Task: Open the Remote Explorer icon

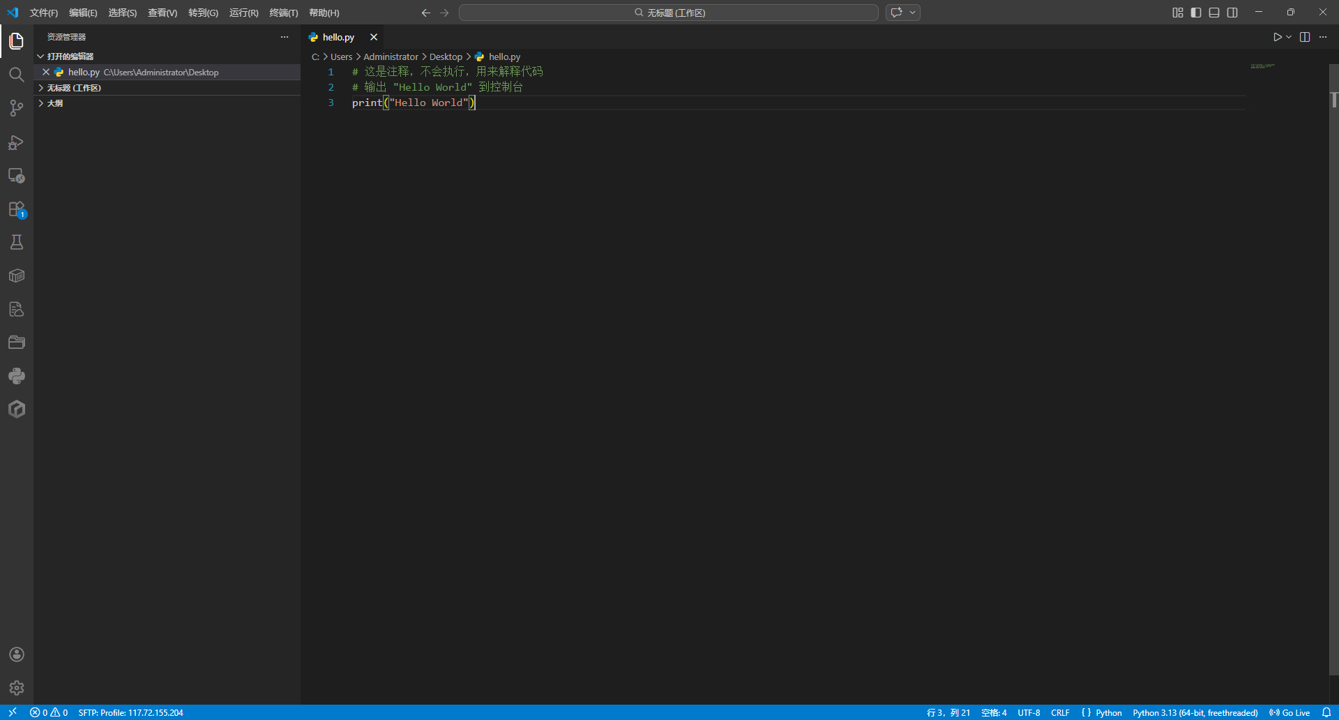Action: [x=17, y=176]
